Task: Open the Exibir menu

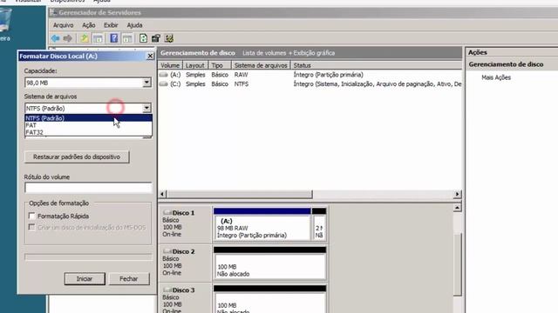Action: (111, 25)
